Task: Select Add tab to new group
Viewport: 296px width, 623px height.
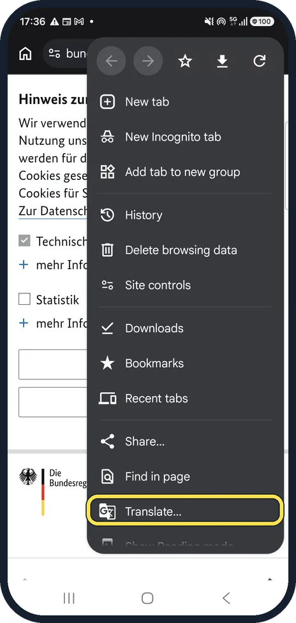Action: (186, 172)
